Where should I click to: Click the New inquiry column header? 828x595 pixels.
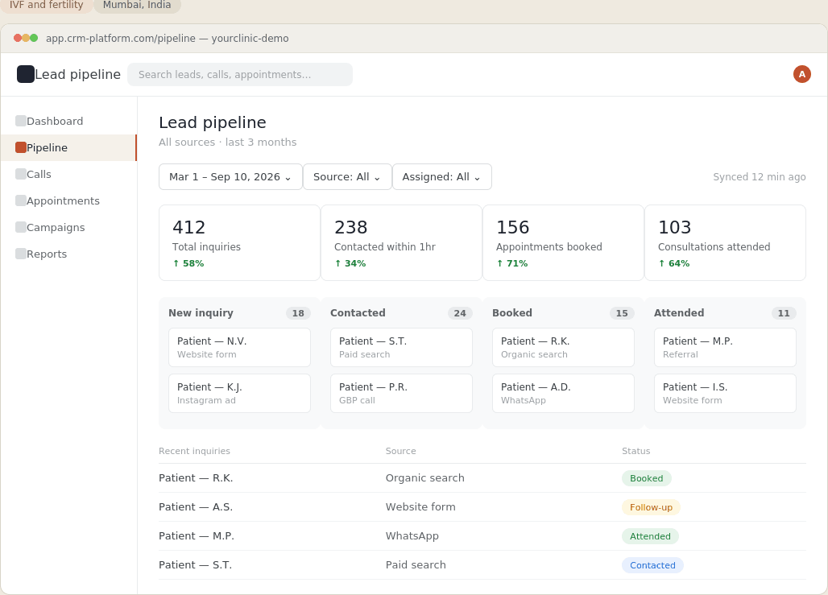pos(201,313)
